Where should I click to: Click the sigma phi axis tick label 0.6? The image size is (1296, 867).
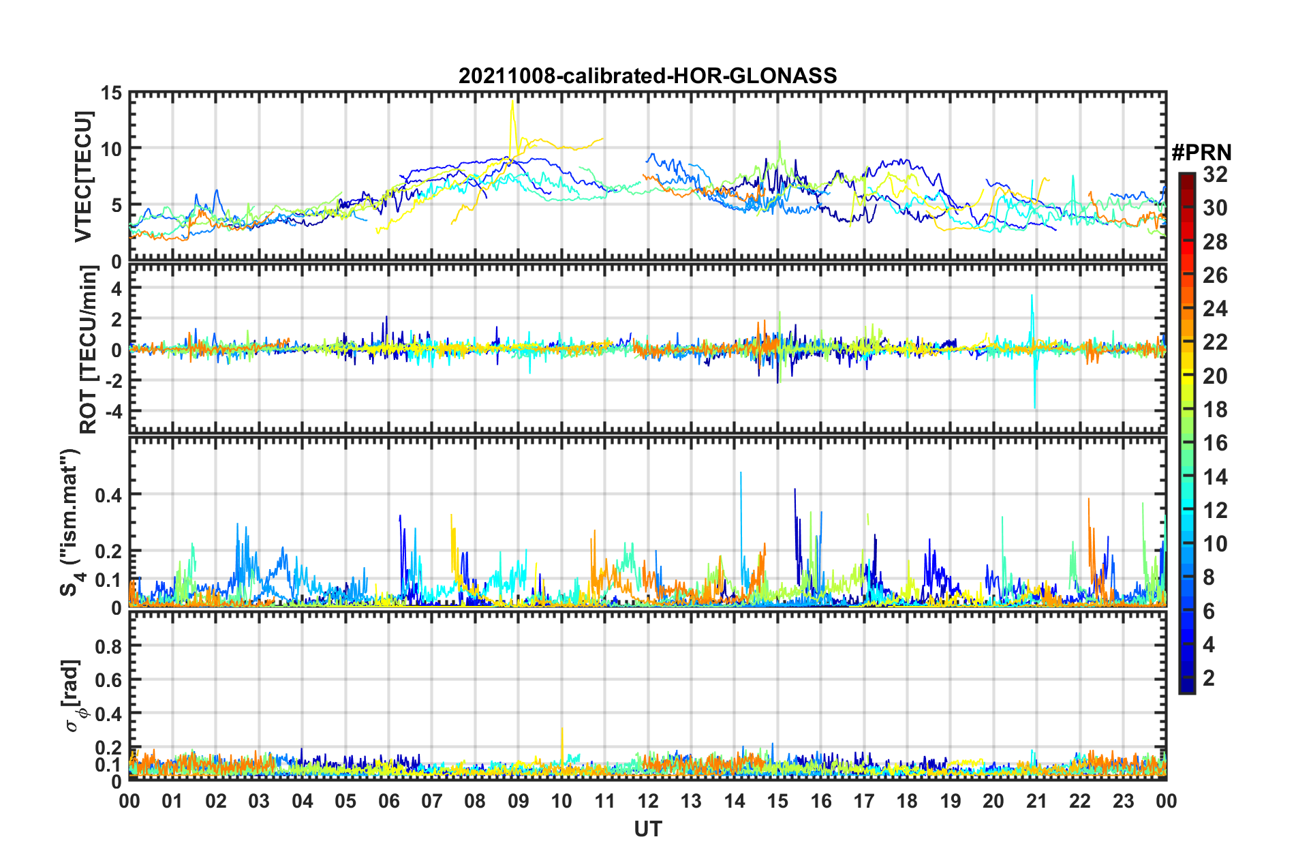coord(108,680)
